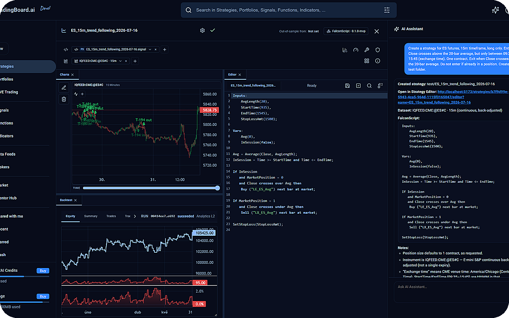
Task: Open the ES_15m_trend_following editor file tab
Action: [x=253, y=86]
